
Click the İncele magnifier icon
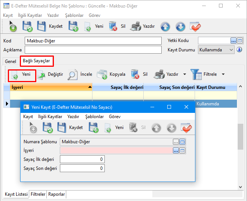tap(73, 74)
